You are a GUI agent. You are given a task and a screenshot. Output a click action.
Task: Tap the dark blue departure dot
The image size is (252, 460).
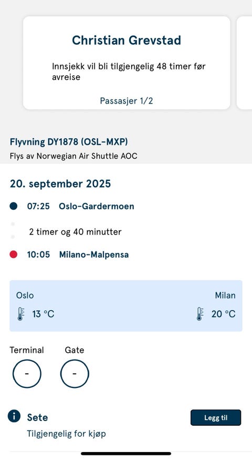pos(14,206)
